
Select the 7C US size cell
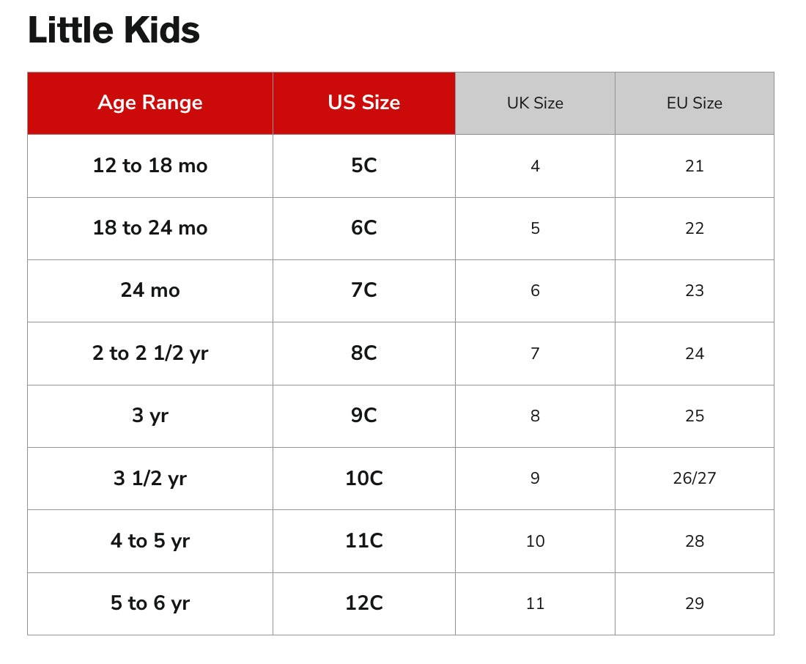click(x=364, y=290)
